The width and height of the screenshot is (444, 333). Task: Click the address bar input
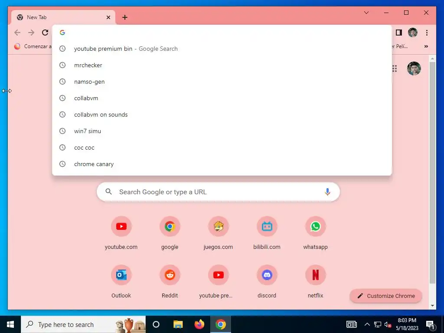pos(222,33)
